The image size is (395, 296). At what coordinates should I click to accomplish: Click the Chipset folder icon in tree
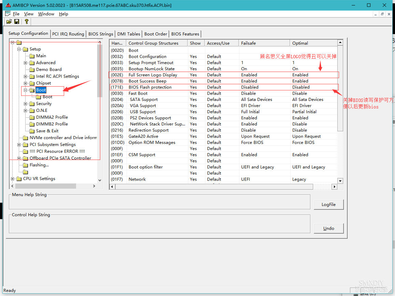click(32, 83)
